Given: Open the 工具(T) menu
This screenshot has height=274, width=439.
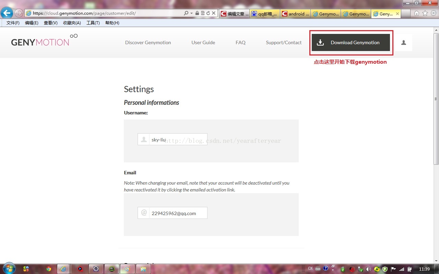Looking at the screenshot, I should [93, 23].
